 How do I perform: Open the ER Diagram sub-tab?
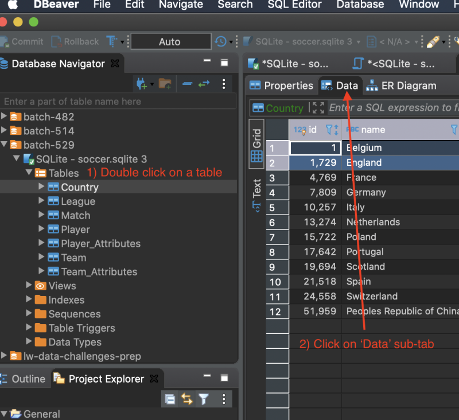pyautogui.click(x=401, y=85)
